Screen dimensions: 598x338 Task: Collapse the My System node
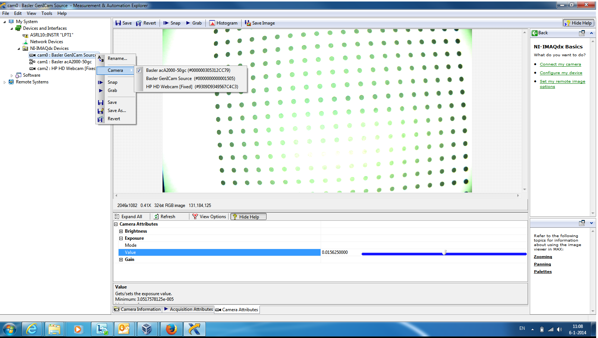[x=4, y=22]
